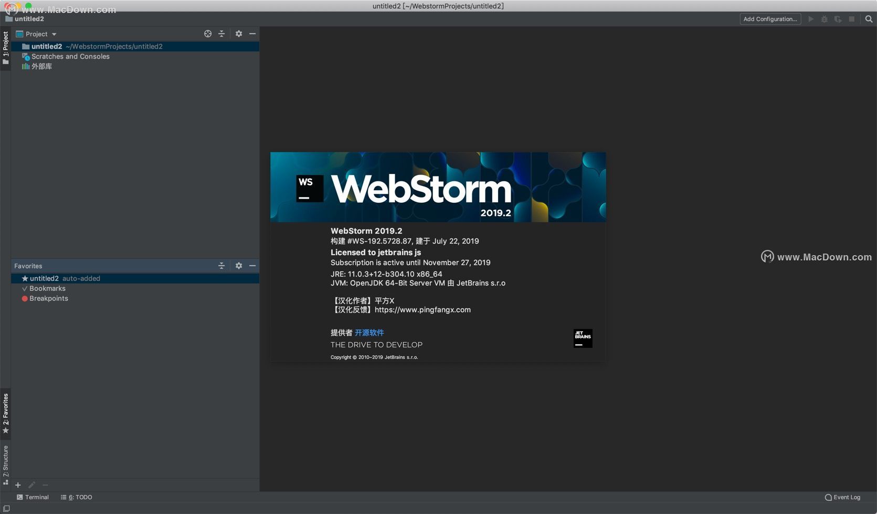Click build text #WS-192.5728.87
This screenshot has height=514, width=877.
point(379,241)
